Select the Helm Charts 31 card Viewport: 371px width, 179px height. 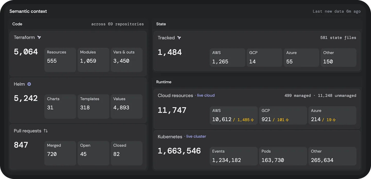pos(60,106)
